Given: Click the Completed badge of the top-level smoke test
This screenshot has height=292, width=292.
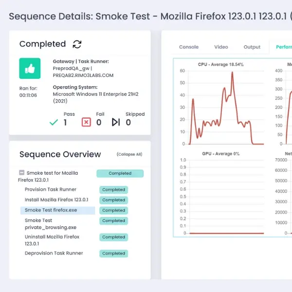Looking at the screenshot, I should [120, 173].
